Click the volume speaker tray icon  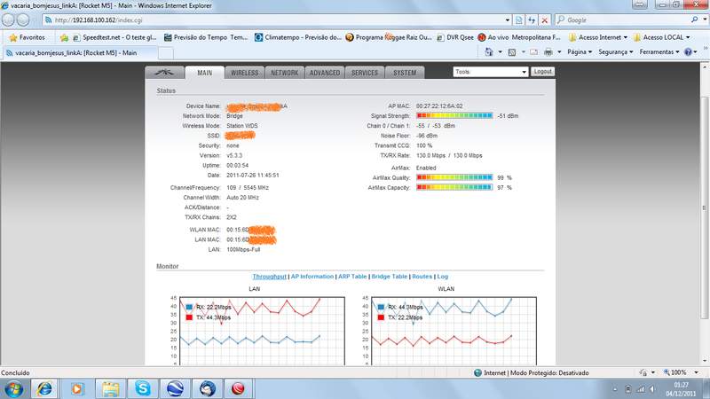(652, 389)
